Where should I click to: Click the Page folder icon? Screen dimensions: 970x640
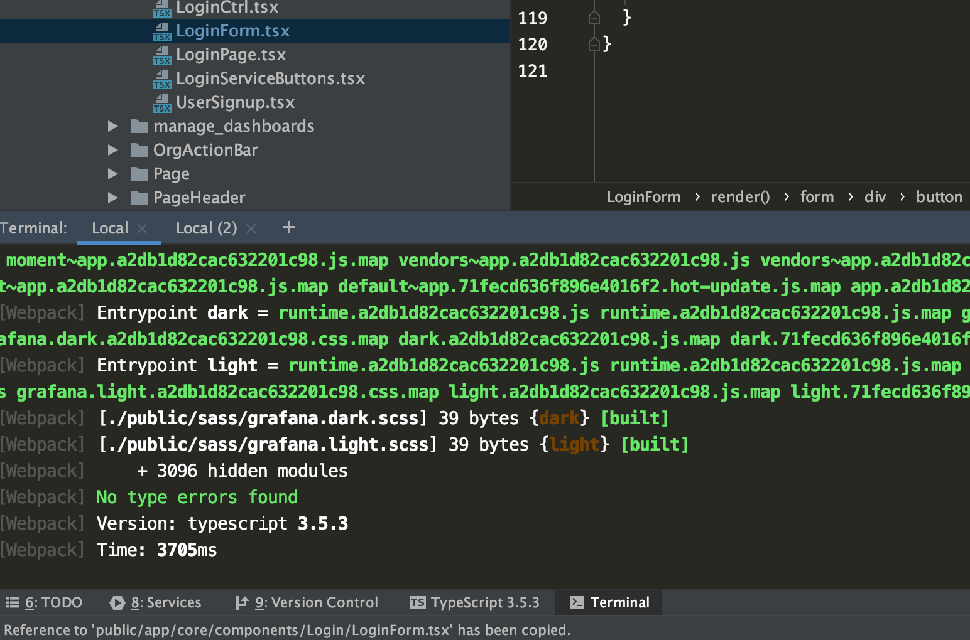click(139, 174)
